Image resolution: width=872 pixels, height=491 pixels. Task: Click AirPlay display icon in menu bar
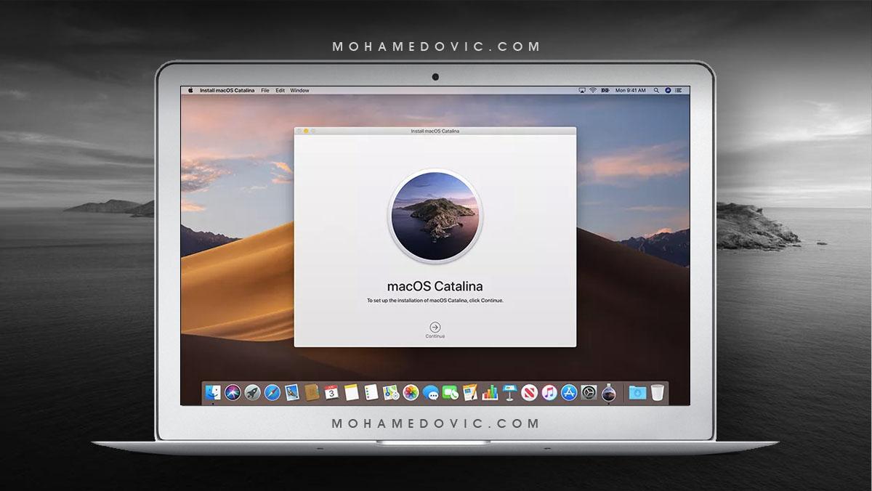coord(582,90)
